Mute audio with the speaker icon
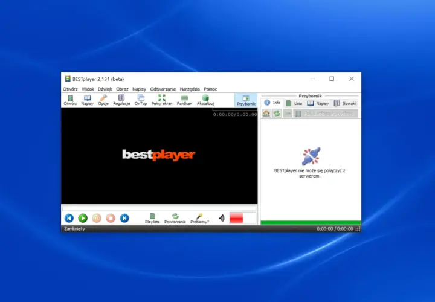This screenshot has height=302, width=435. [x=221, y=218]
